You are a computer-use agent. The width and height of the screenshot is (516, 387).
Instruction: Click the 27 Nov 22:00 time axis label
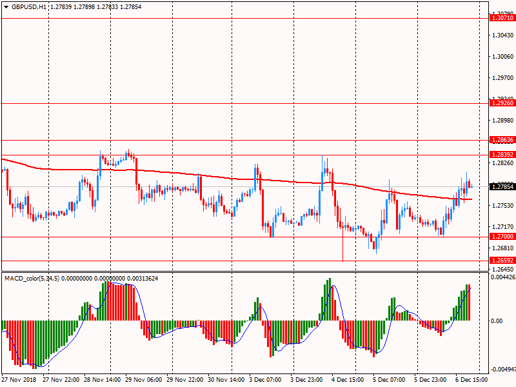61,379
